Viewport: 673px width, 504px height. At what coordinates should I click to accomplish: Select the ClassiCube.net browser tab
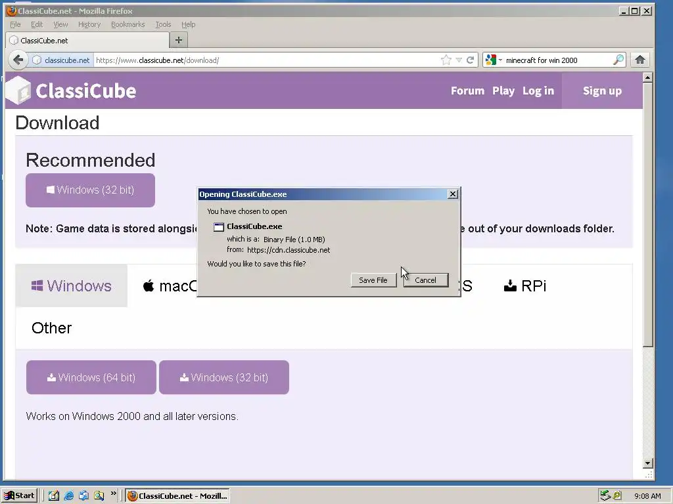tap(87, 41)
